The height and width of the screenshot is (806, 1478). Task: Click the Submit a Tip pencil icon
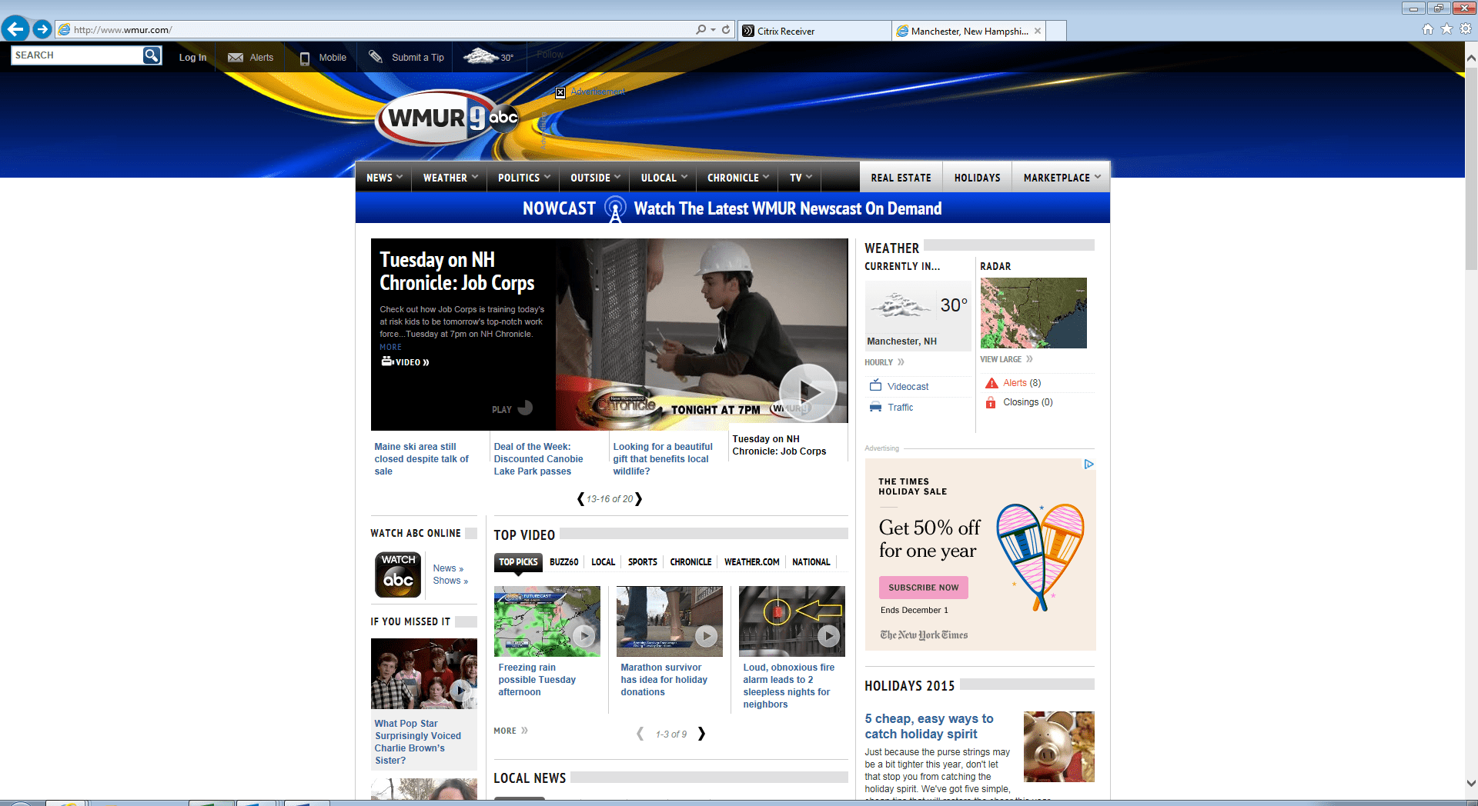coord(376,56)
